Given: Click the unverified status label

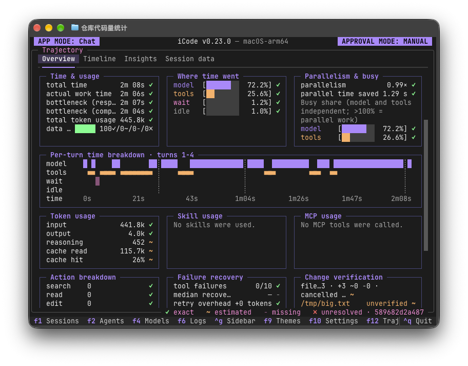Looking at the screenshot, I should pos(387,303).
